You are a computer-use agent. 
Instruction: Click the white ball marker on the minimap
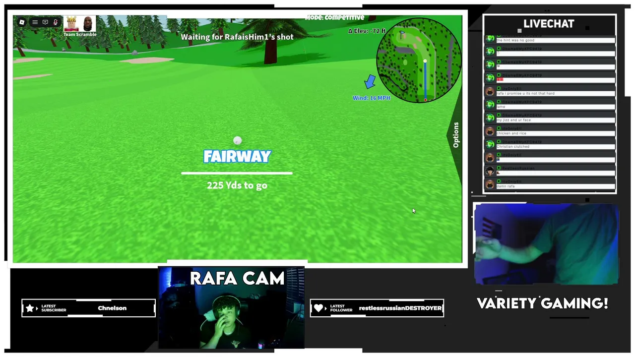point(425,61)
